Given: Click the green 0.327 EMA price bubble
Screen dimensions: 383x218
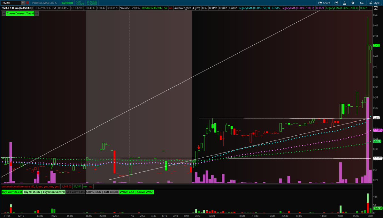Looking at the screenshot, I should click(x=377, y=141).
